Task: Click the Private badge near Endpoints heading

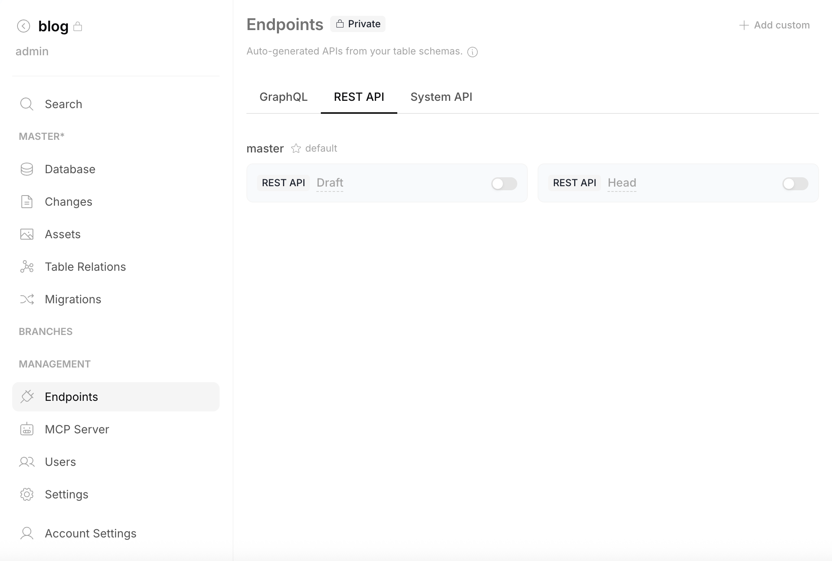Action: (358, 24)
